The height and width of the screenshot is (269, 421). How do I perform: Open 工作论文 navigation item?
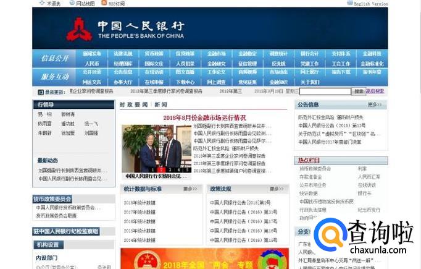click(217, 72)
